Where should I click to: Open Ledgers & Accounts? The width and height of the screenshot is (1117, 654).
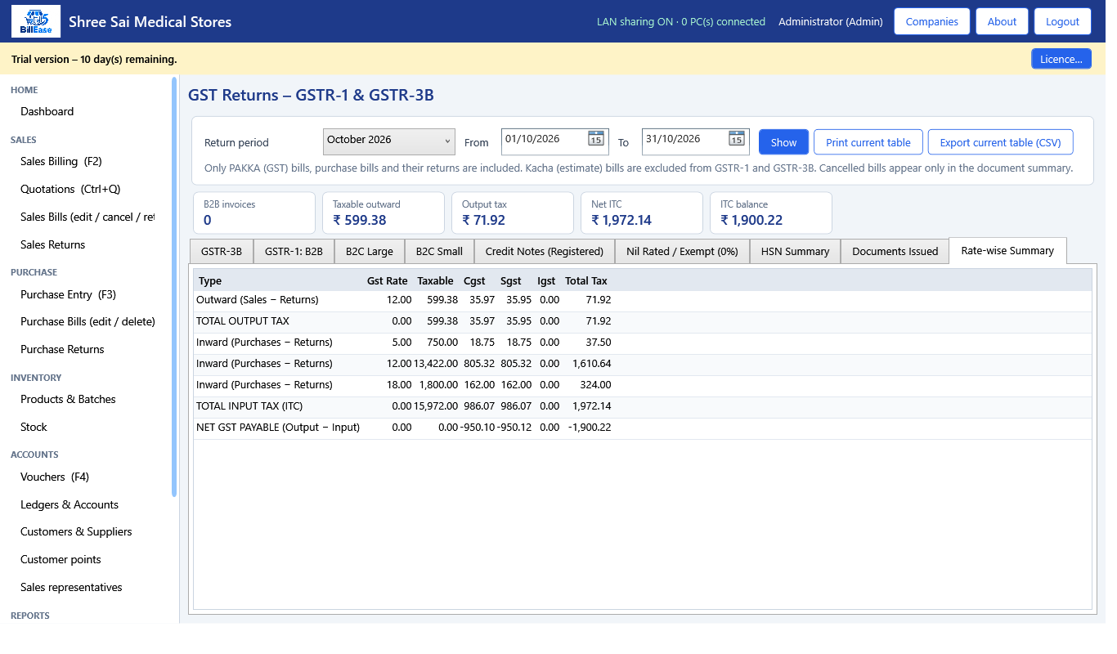(x=70, y=504)
